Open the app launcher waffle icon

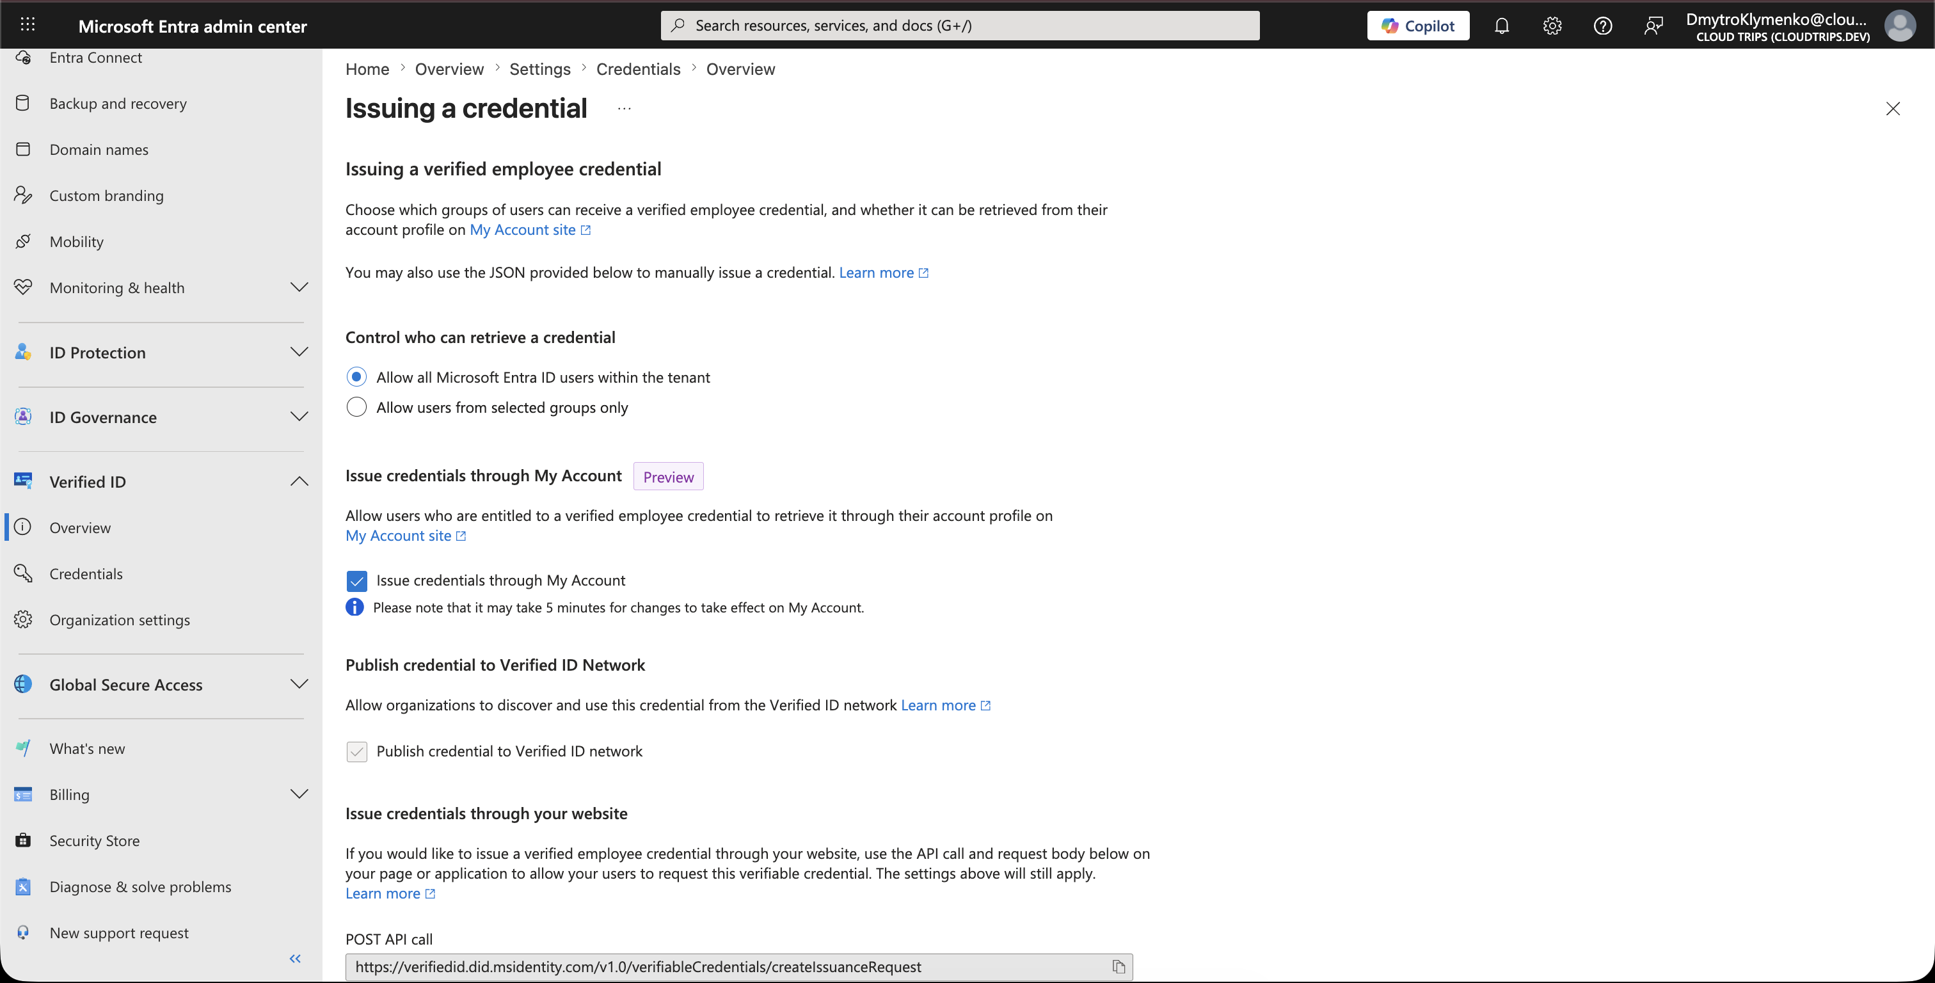[28, 25]
